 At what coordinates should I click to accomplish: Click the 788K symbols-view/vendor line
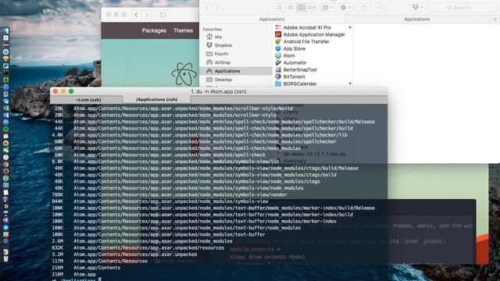click(x=170, y=194)
